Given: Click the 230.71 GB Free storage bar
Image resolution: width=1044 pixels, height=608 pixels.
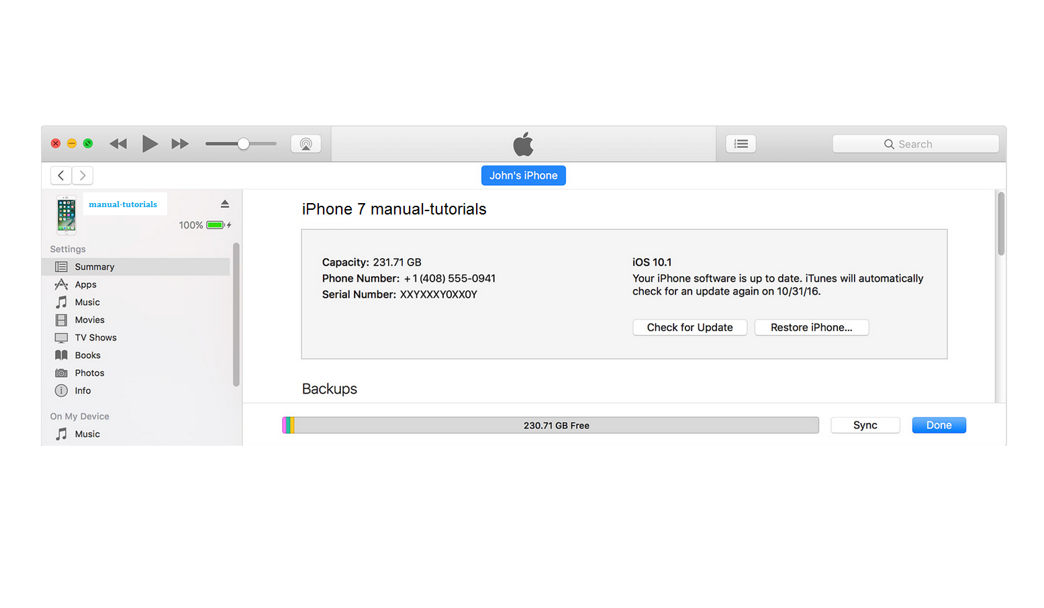Looking at the screenshot, I should coord(557,425).
